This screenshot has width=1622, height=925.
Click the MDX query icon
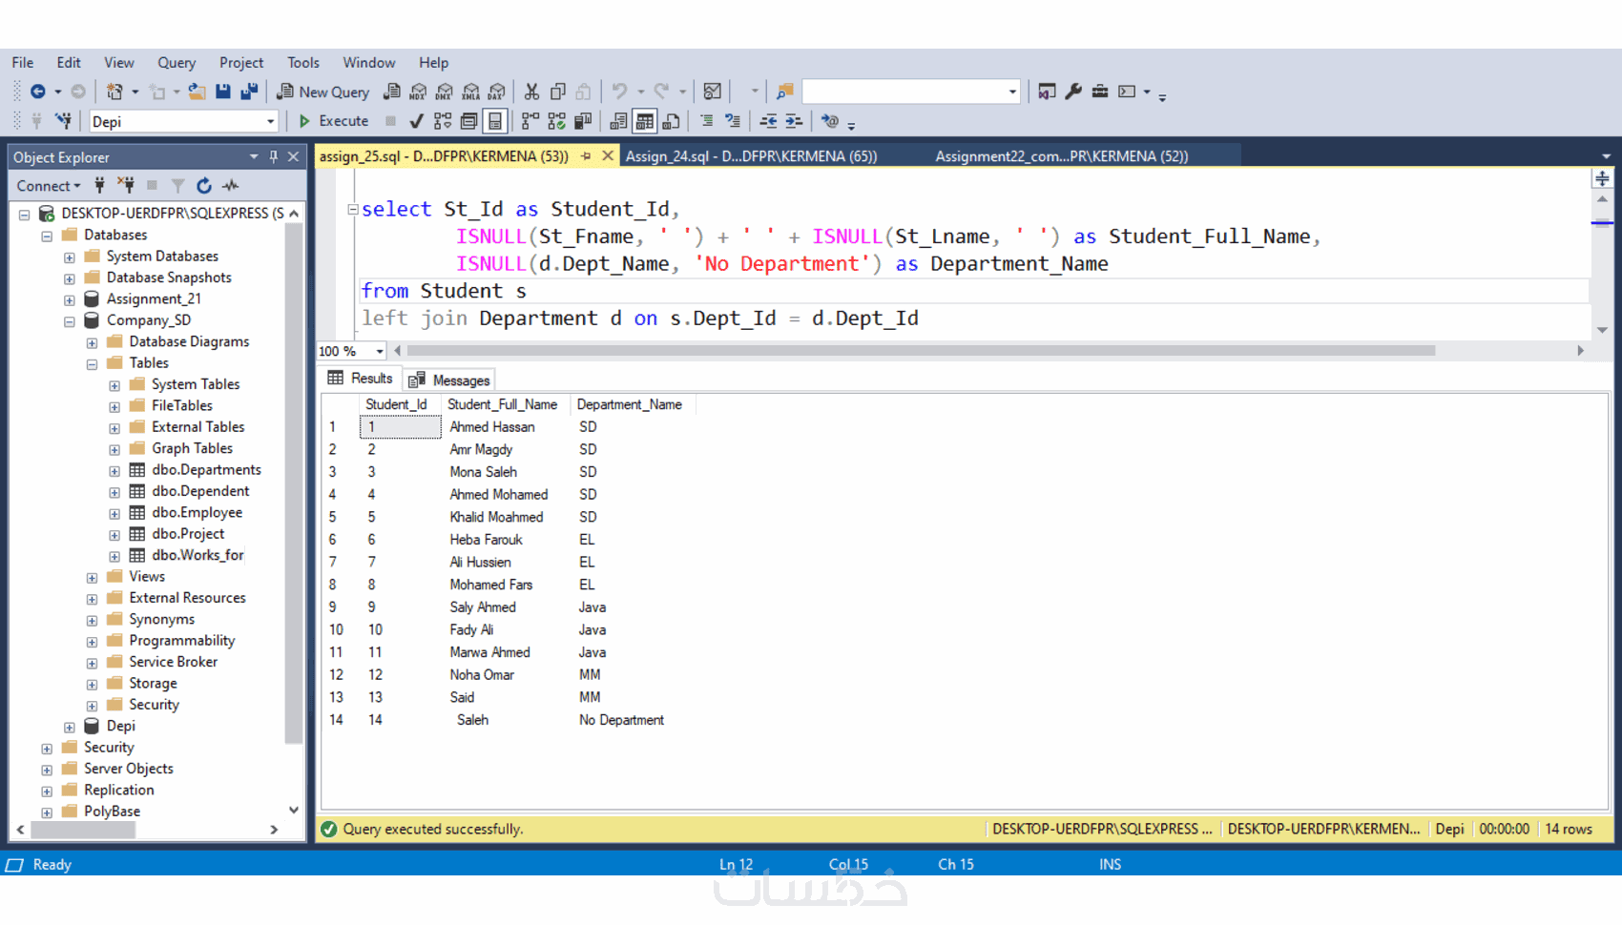(418, 92)
